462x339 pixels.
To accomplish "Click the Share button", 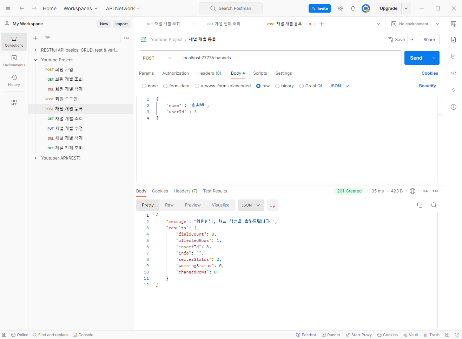I will click(x=429, y=40).
